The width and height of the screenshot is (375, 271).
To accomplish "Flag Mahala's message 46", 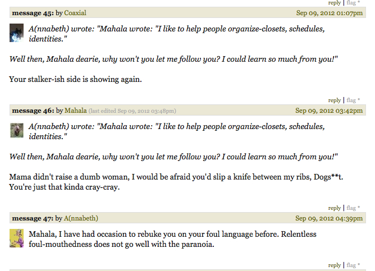I will click(351, 208).
